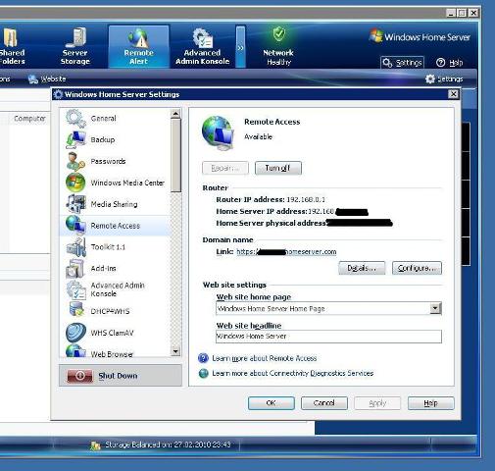Select Media Sharing in the settings list
The height and width of the screenshot is (471, 495).
(x=116, y=204)
